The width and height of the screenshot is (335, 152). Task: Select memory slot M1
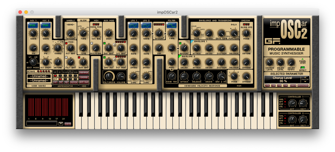point(268,85)
